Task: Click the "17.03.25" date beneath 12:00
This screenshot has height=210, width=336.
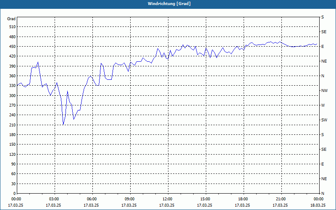Action: click(x=167, y=205)
